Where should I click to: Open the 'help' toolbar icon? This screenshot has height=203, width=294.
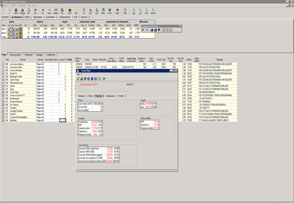click(x=125, y=10)
